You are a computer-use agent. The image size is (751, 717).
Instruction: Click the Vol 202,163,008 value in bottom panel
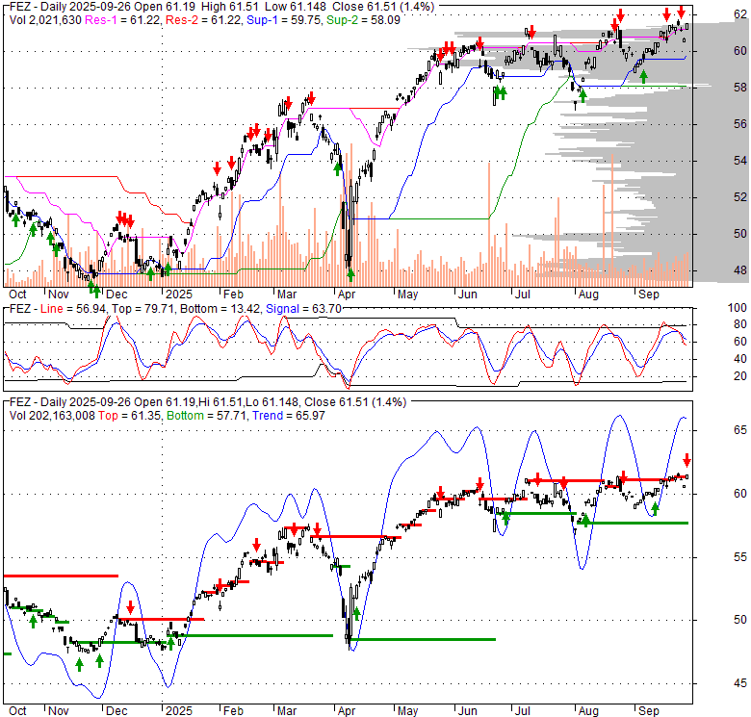(x=52, y=416)
